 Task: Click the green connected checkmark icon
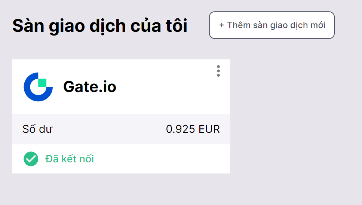click(31, 159)
